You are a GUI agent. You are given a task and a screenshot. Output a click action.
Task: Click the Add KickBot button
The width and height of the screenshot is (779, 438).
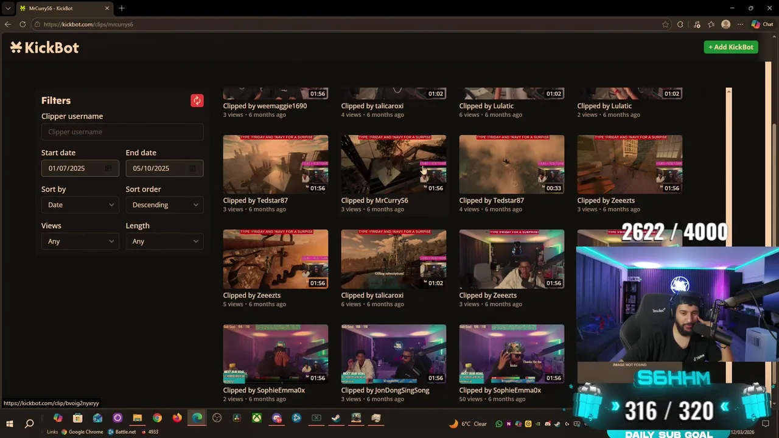pyautogui.click(x=731, y=47)
